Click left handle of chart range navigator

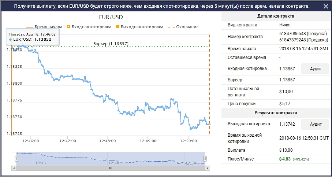tap(16, 159)
